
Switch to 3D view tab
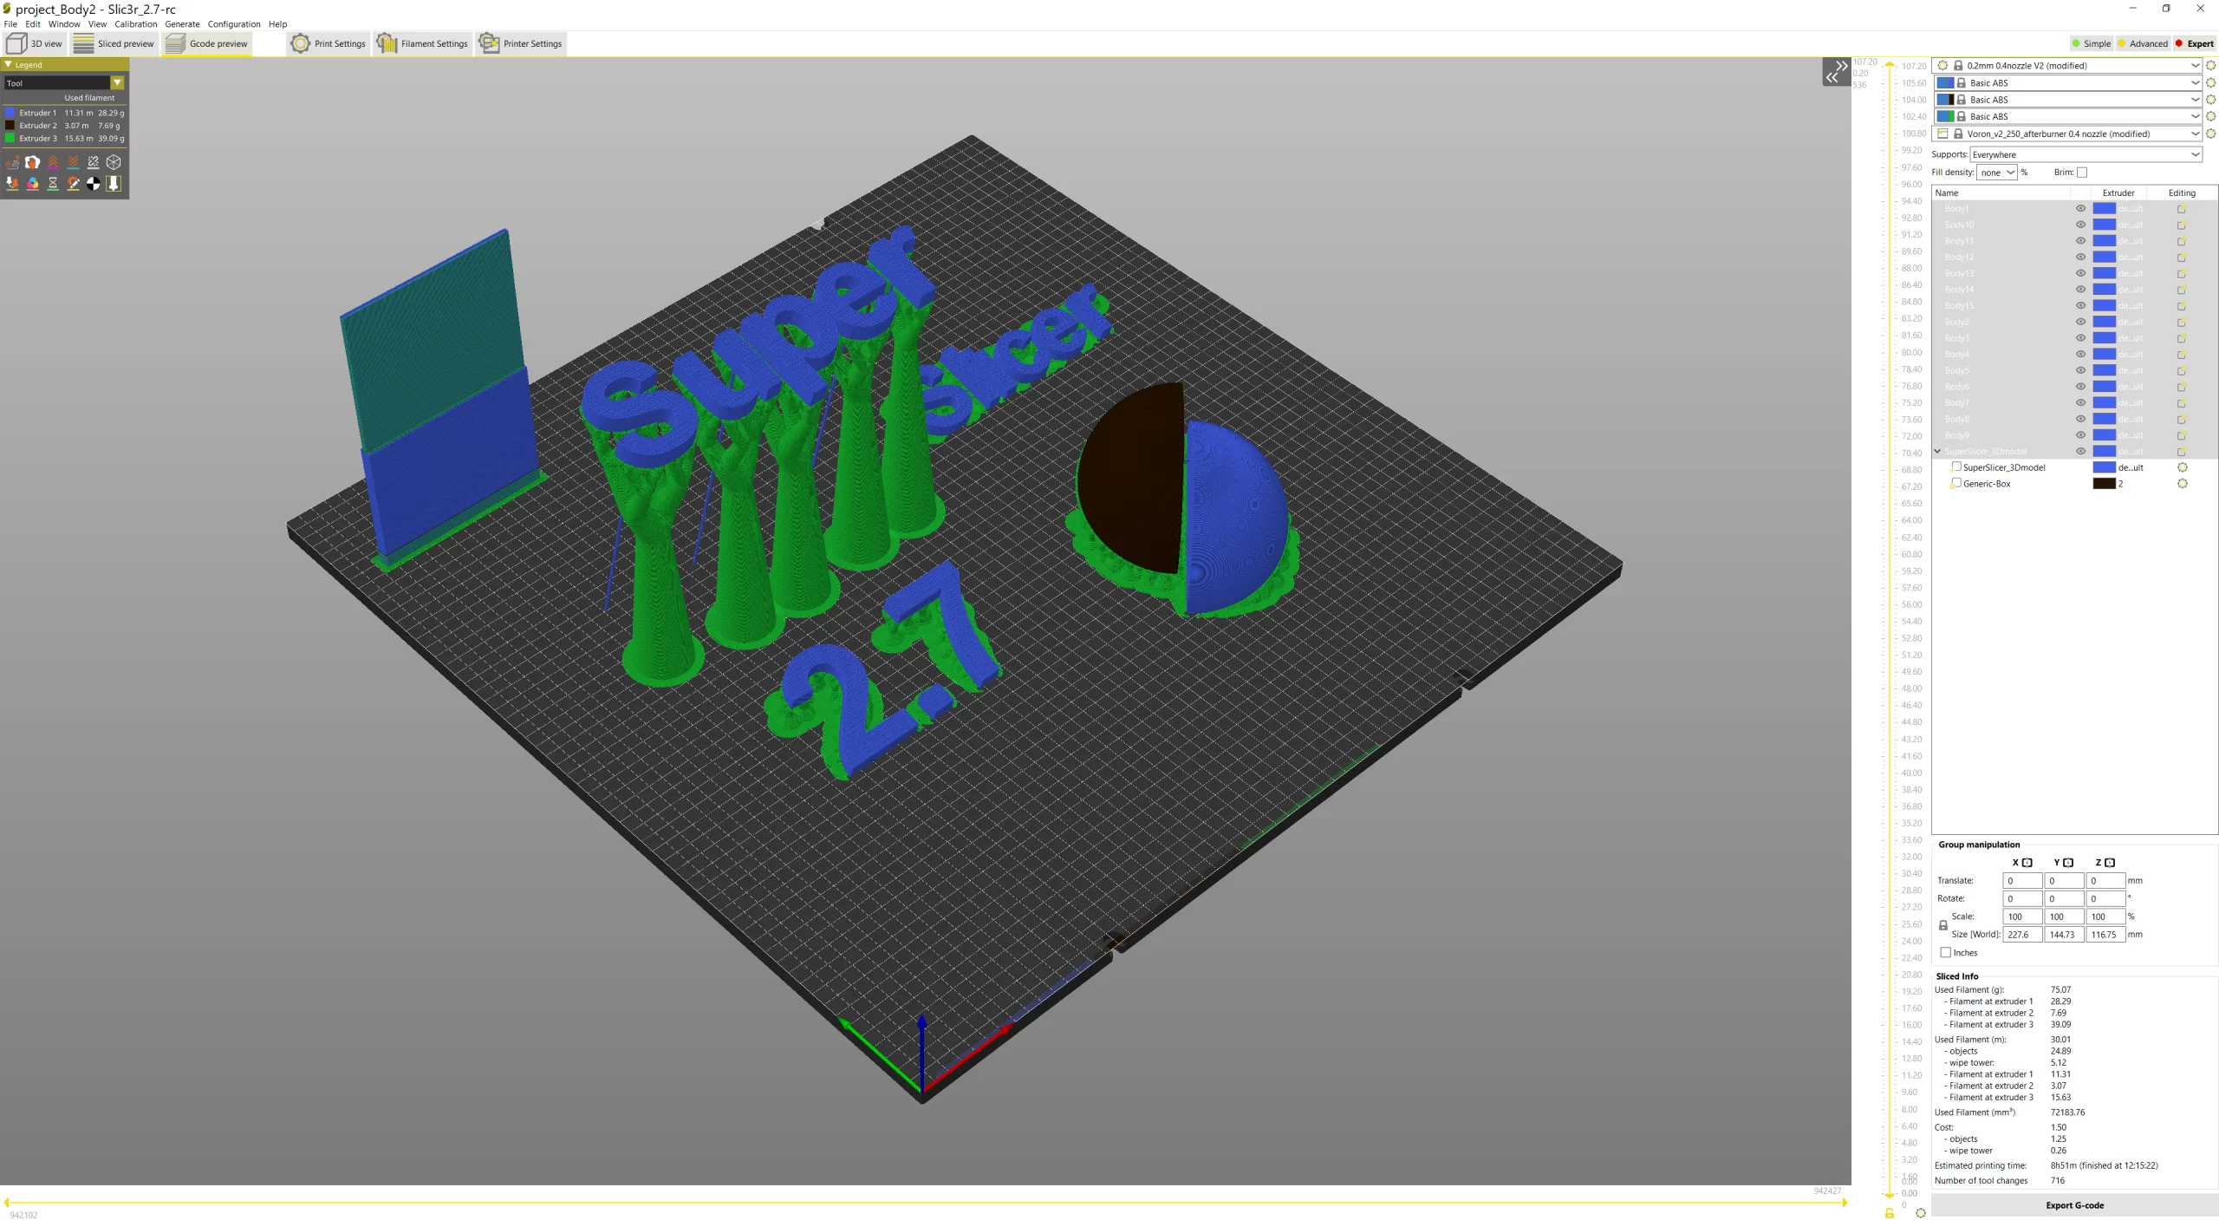pyautogui.click(x=35, y=43)
